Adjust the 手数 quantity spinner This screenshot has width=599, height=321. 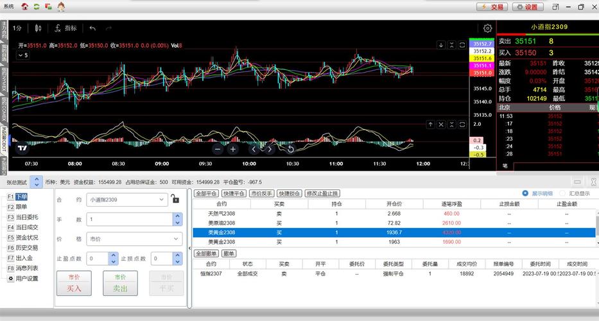point(177,220)
